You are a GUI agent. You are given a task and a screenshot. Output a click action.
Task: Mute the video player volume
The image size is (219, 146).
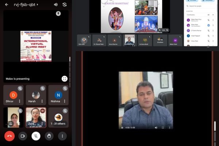tap(156, 127)
